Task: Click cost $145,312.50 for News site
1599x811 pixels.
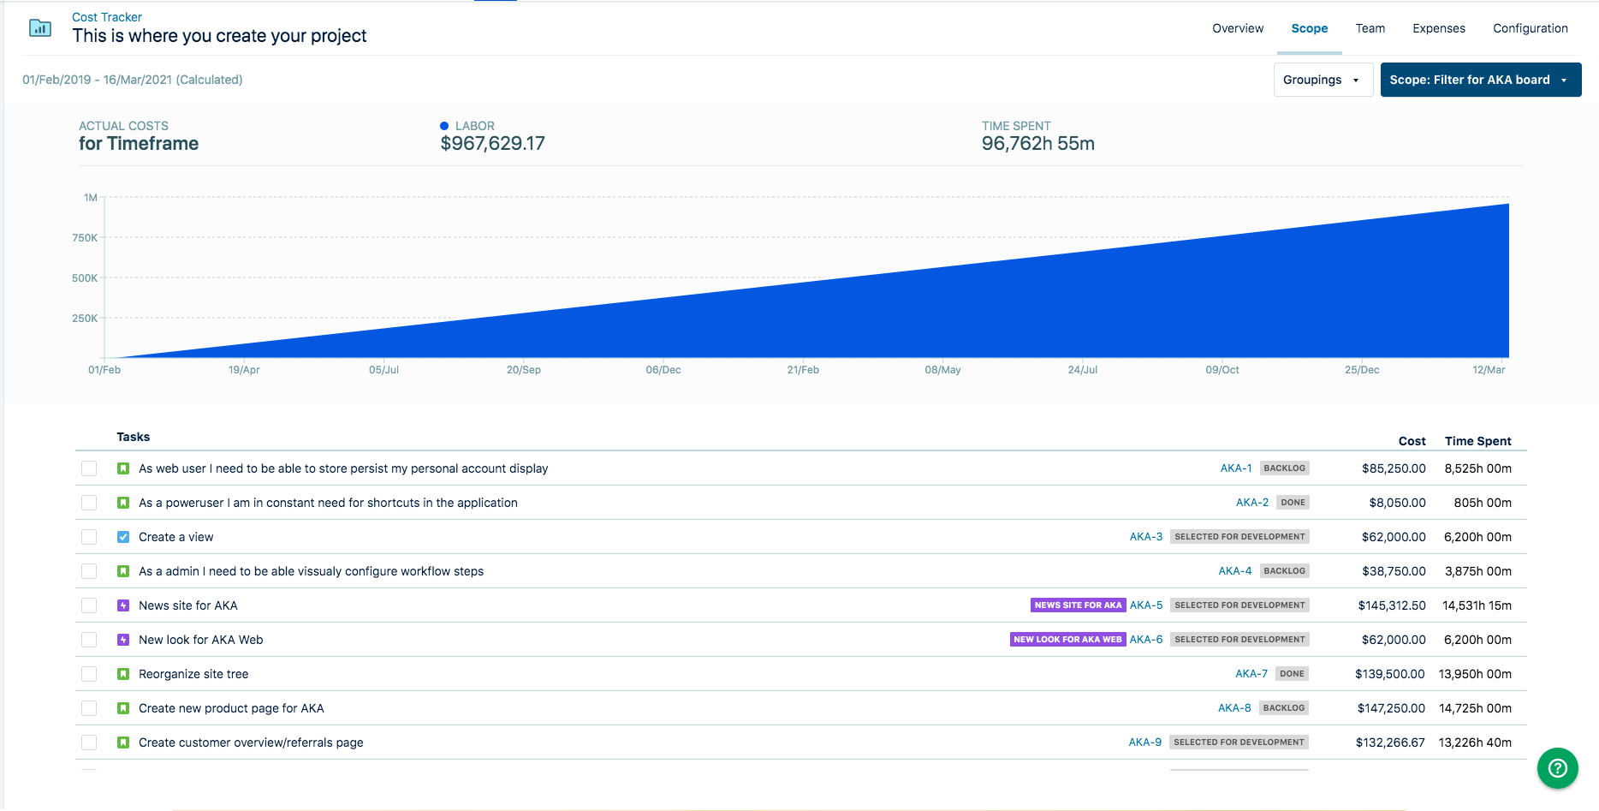Action: (1392, 605)
